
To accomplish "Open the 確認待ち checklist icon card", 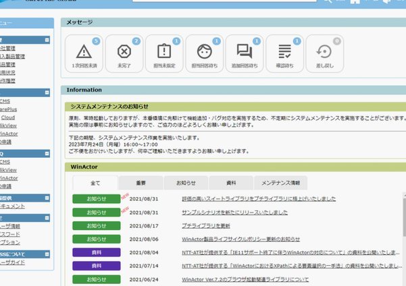I will pos(284,53).
